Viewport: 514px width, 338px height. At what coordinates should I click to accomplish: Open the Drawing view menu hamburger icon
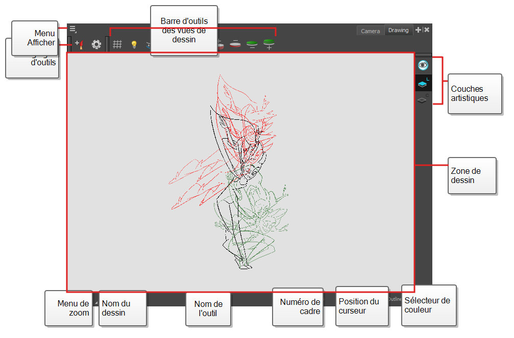(73, 30)
